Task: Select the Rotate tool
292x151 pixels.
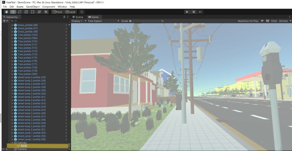Action: (20, 12)
